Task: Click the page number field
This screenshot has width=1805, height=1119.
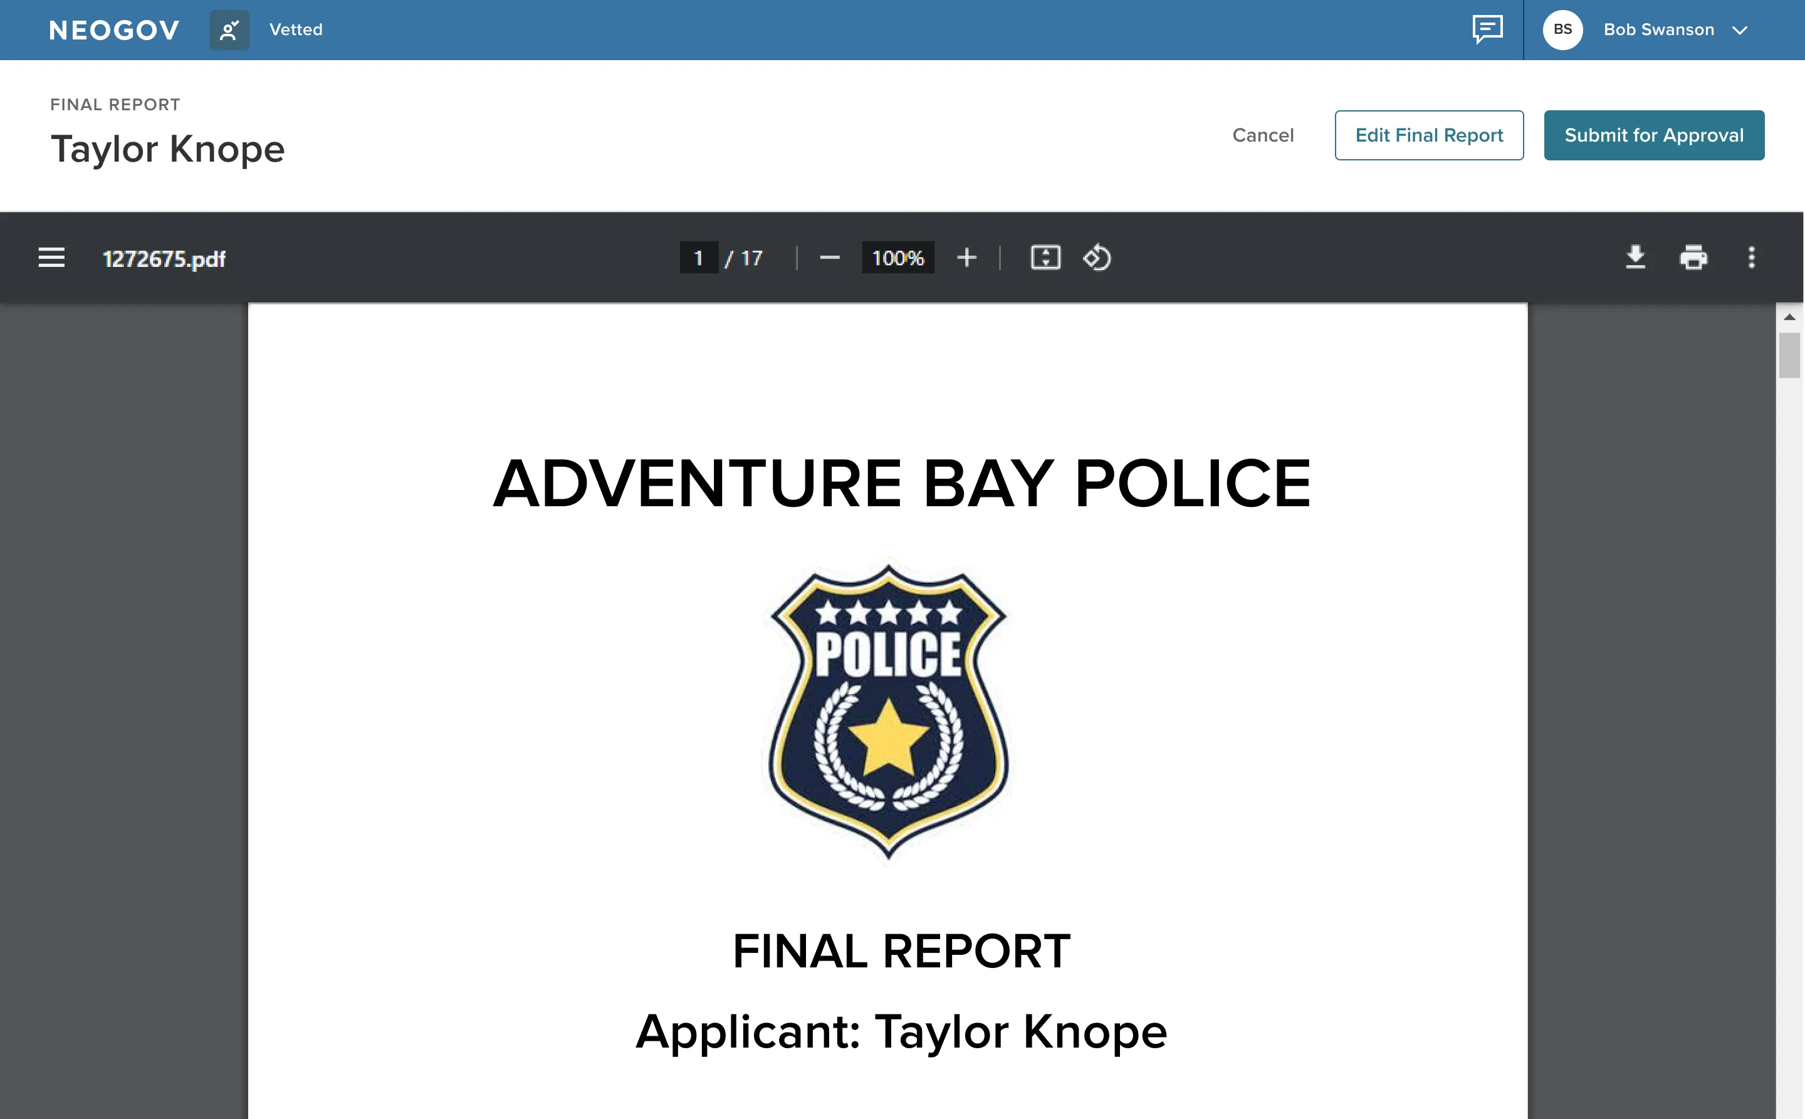Action: 698,258
